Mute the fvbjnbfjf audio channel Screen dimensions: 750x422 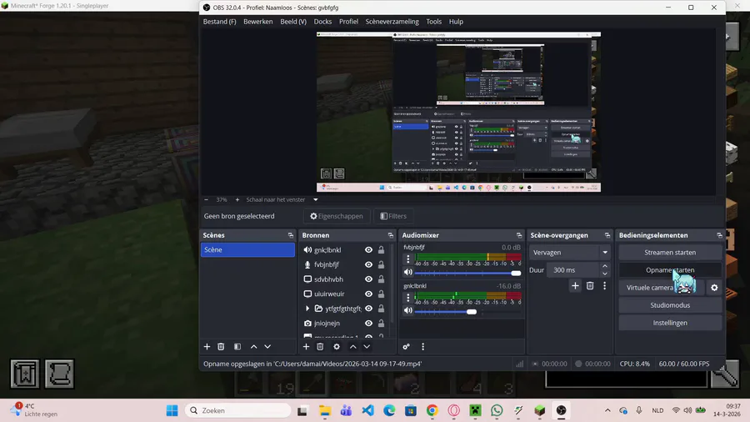point(408,272)
